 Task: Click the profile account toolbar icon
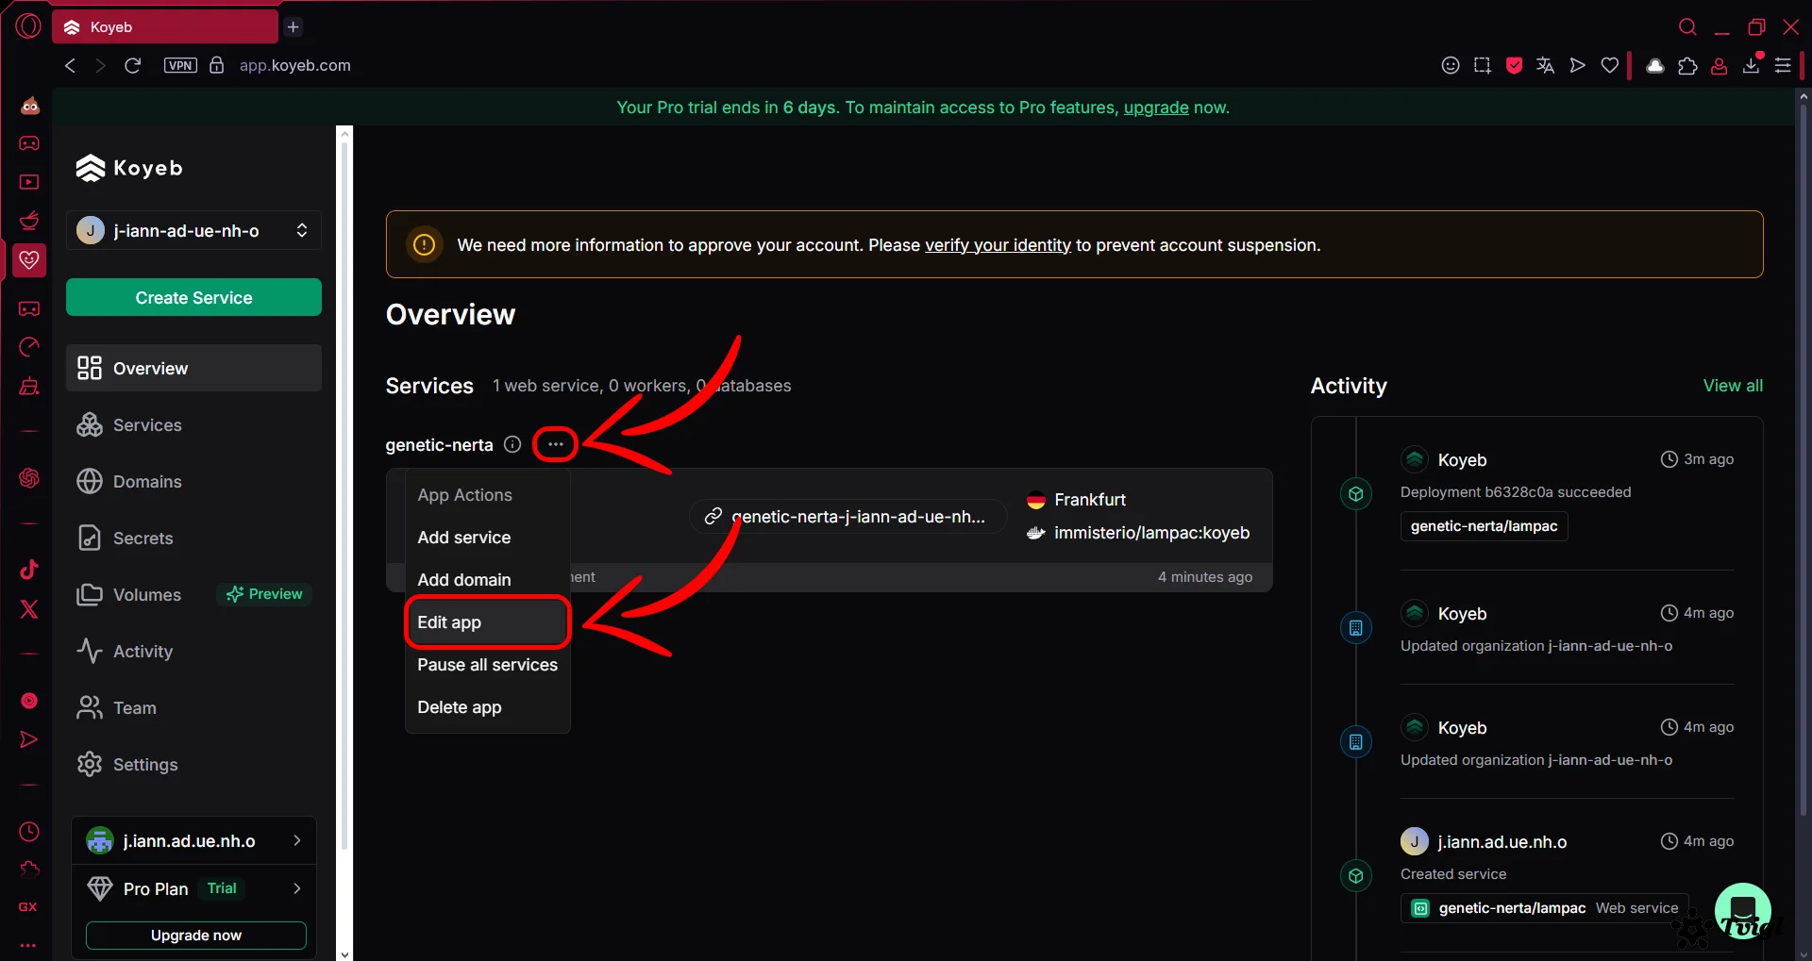click(x=1720, y=65)
